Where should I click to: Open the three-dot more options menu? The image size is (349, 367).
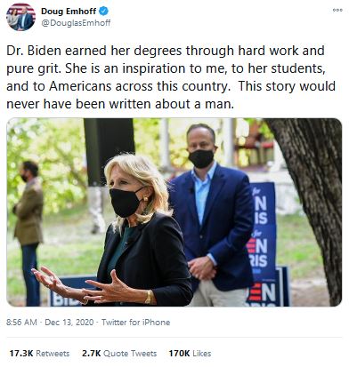pos(337,11)
